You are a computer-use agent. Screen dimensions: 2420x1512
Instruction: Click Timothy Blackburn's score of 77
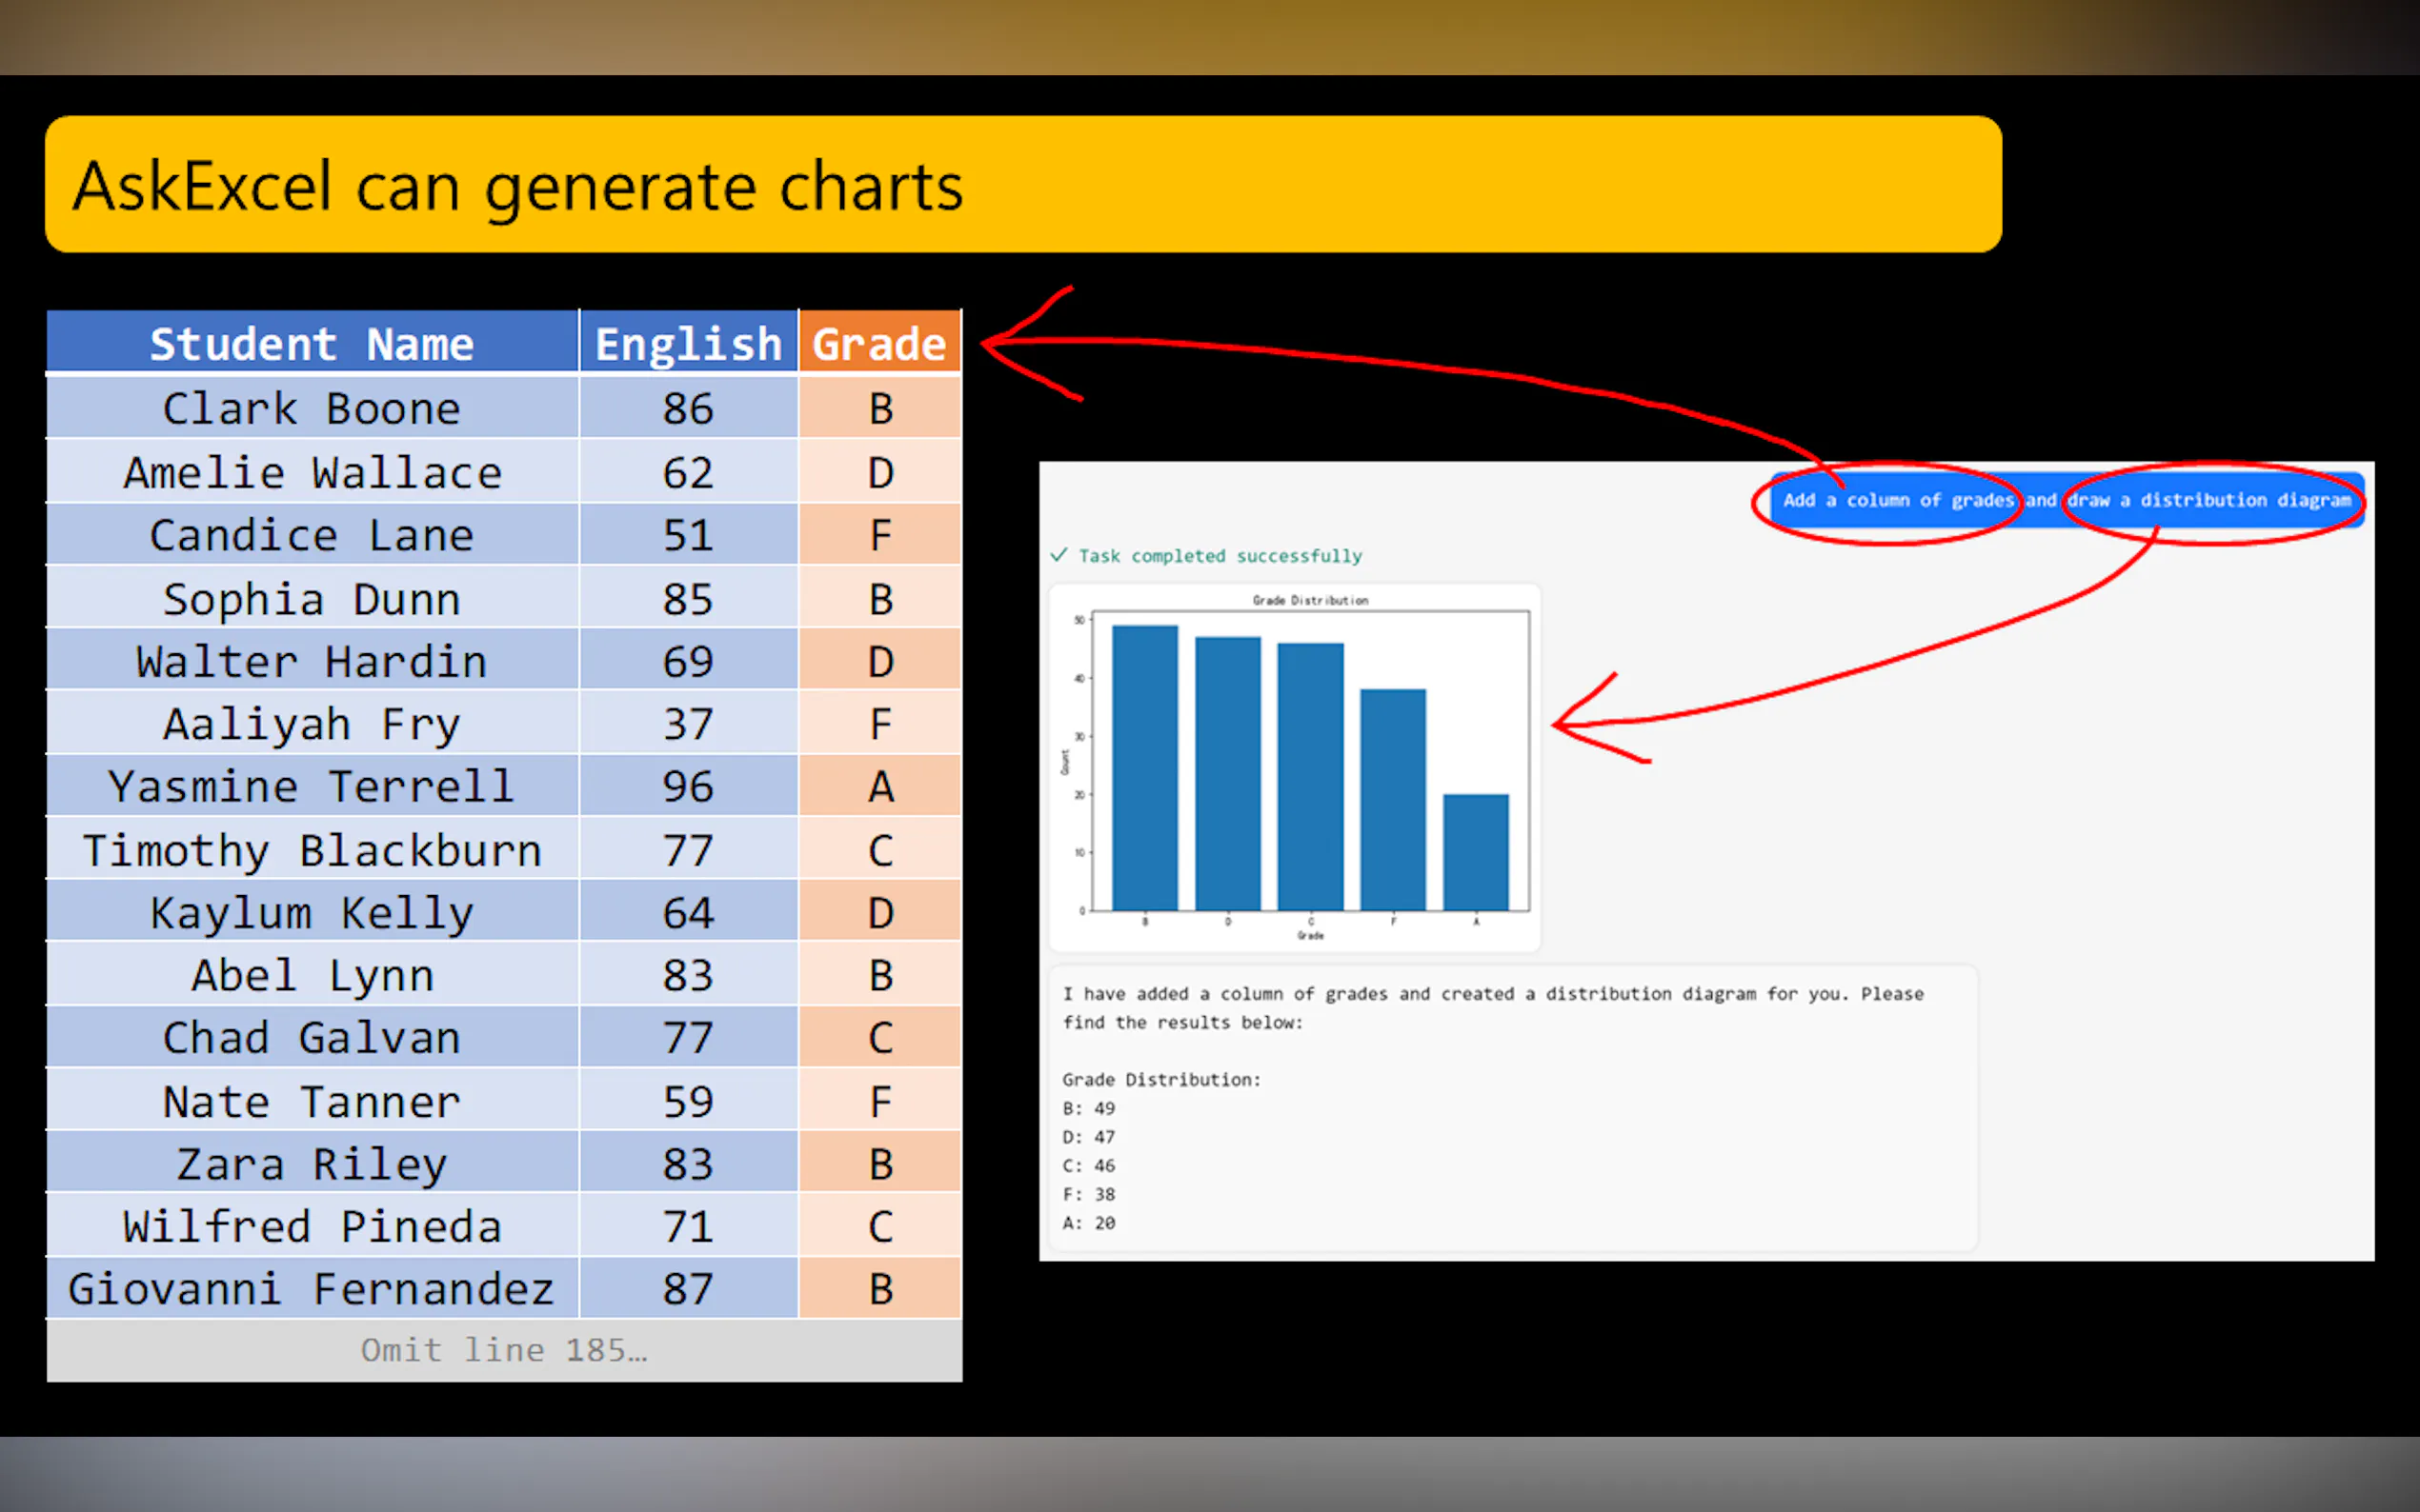pos(688,850)
